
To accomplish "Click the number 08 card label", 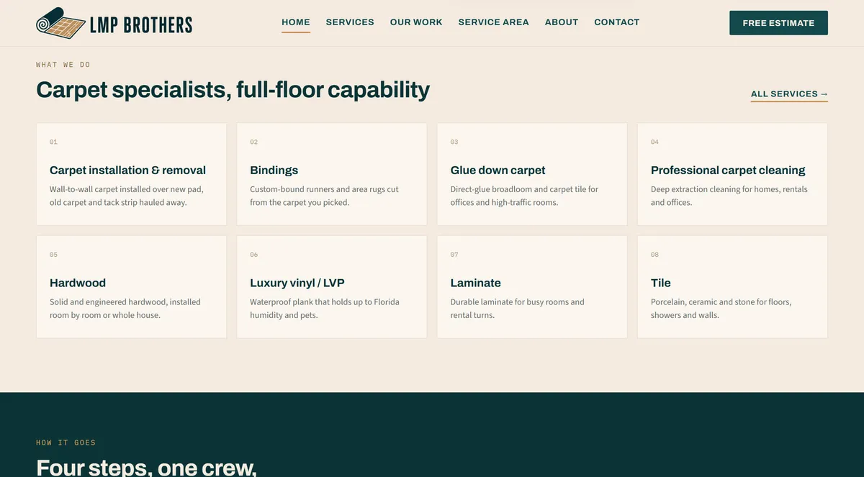I will coord(654,255).
